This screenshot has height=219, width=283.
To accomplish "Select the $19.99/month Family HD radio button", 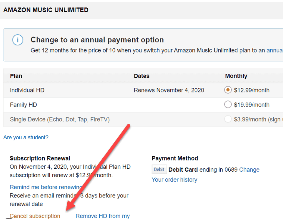I will coord(228,105).
